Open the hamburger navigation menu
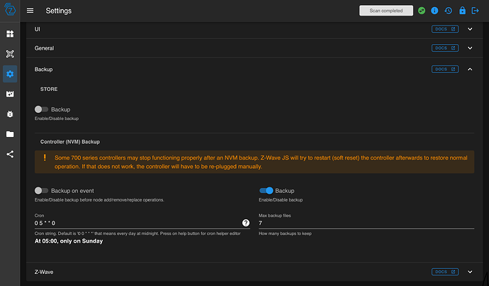489x286 pixels. pos(30,11)
